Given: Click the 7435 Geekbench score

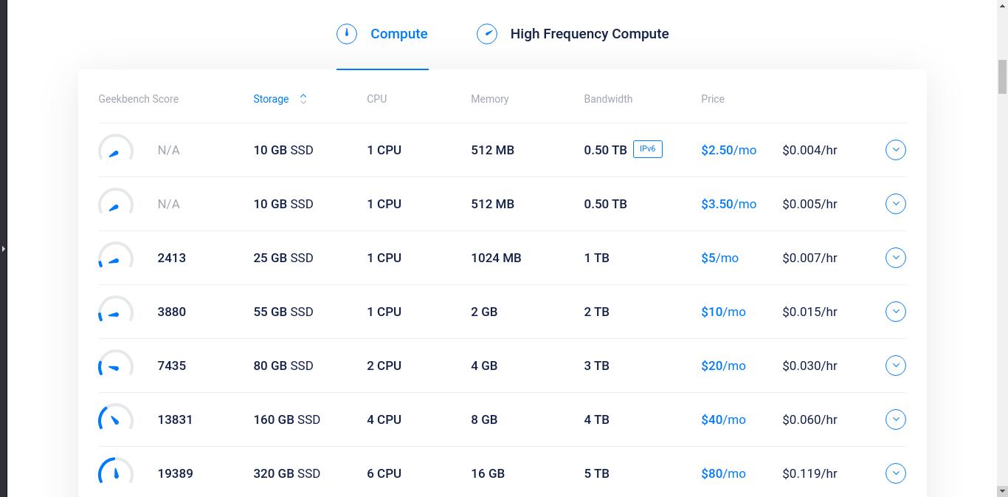Looking at the screenshot, I should (172, 366).
